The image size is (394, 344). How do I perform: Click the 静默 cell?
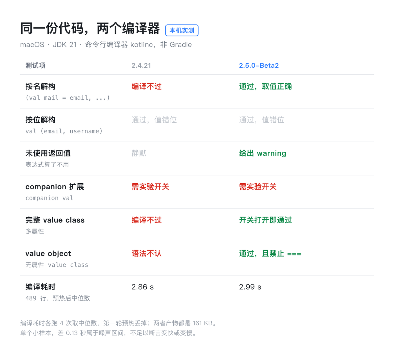pos(139,153)
